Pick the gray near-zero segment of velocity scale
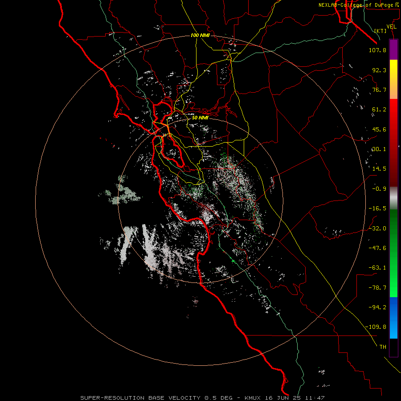 [393, 198]
